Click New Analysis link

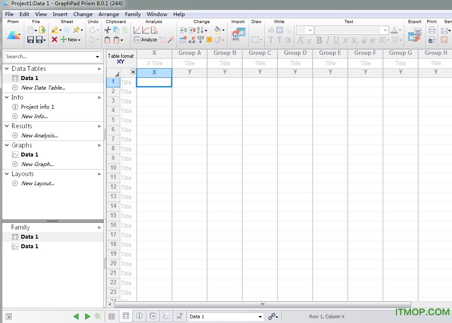click(40, 135)
